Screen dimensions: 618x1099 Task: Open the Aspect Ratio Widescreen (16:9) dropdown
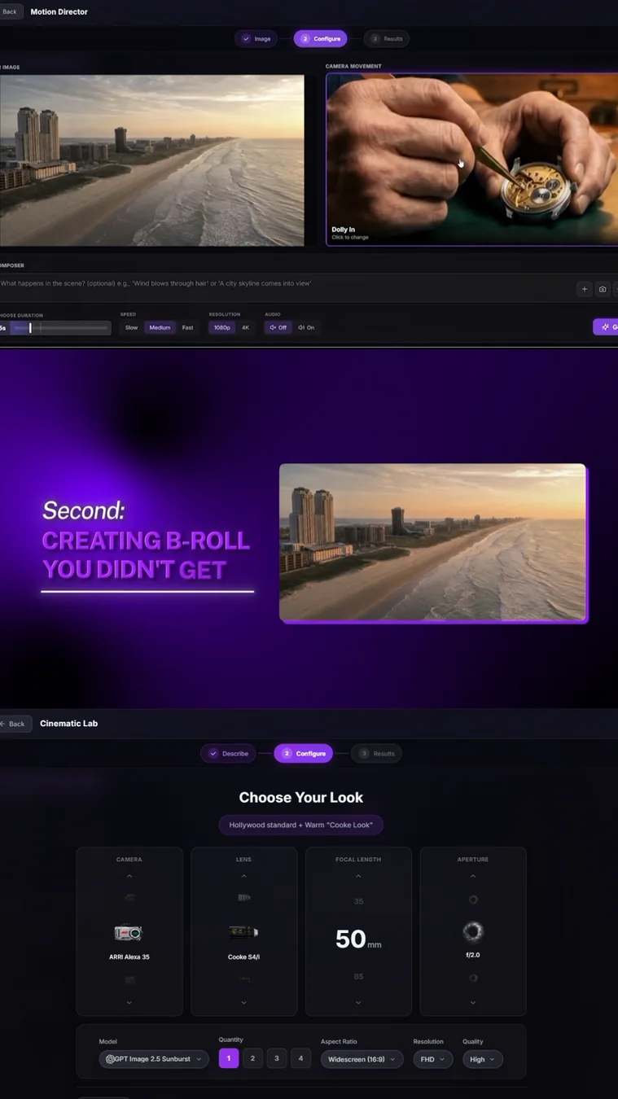point(362,1059)
